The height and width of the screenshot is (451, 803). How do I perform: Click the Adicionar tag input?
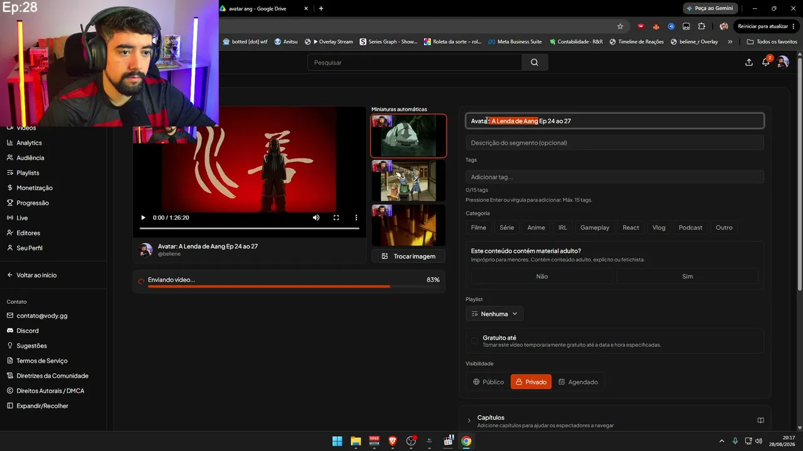click(615, 177)
